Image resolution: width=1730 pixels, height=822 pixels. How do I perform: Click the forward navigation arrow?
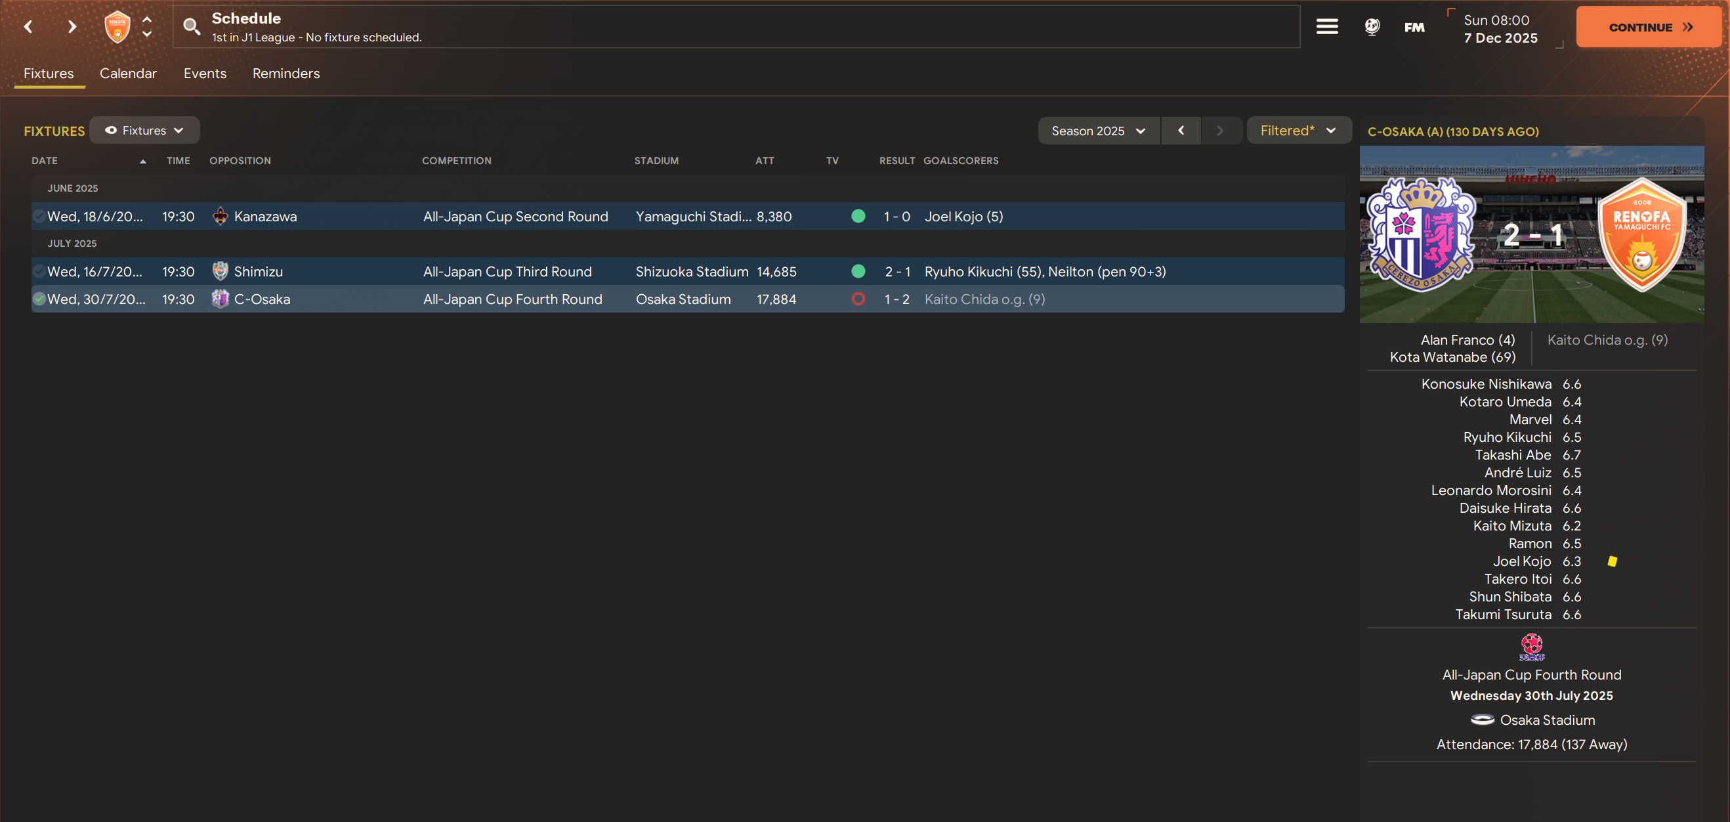[72, 27]
